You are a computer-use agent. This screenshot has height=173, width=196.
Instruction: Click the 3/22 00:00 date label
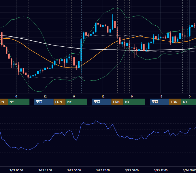(74, 170)
